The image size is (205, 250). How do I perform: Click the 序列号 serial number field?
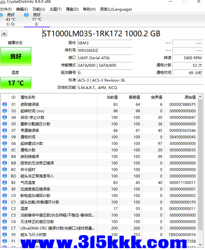click(104, 50)
